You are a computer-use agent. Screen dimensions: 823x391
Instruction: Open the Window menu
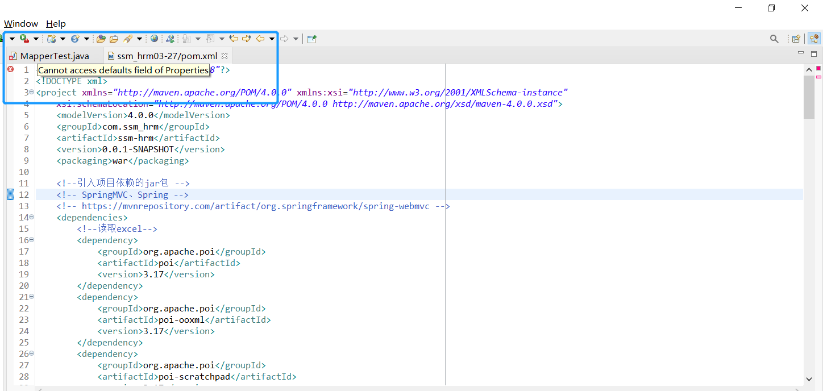click(20, 23)
